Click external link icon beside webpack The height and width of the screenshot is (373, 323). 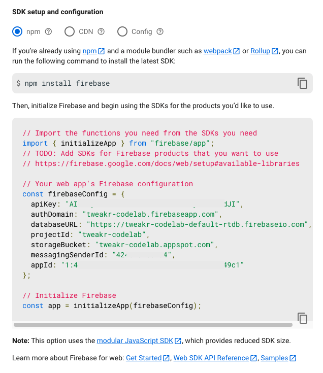pyautogui.click(x=236, y=51)
